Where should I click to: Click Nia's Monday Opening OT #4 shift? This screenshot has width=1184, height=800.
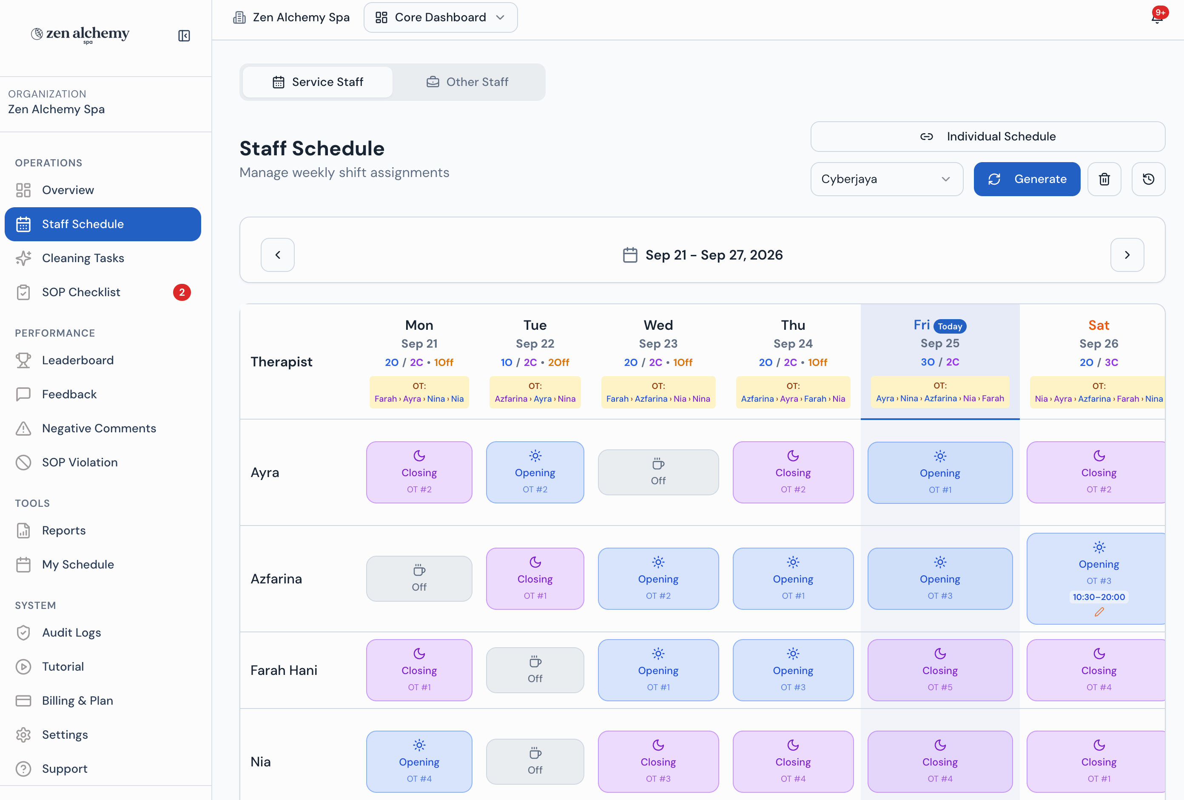pos(419,762)
